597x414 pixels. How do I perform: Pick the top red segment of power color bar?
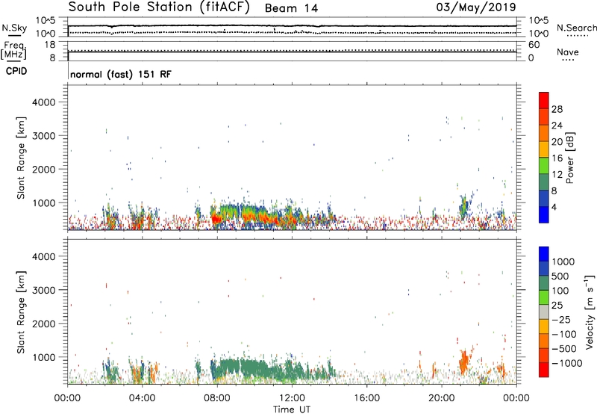pyautogui.click(x=544, y=100)
